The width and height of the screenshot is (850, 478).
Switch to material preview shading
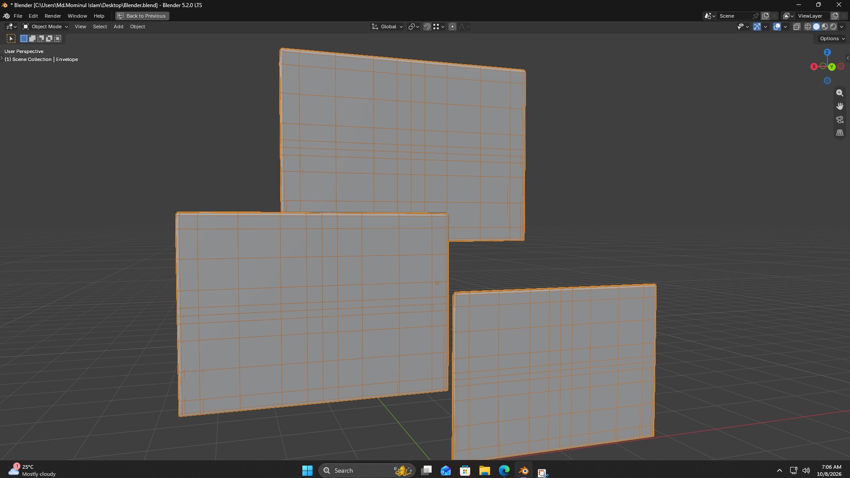tap(825, 27)
